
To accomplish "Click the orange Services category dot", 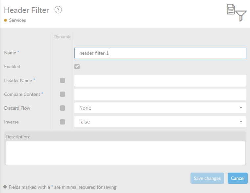I will [x=5, y=20].
